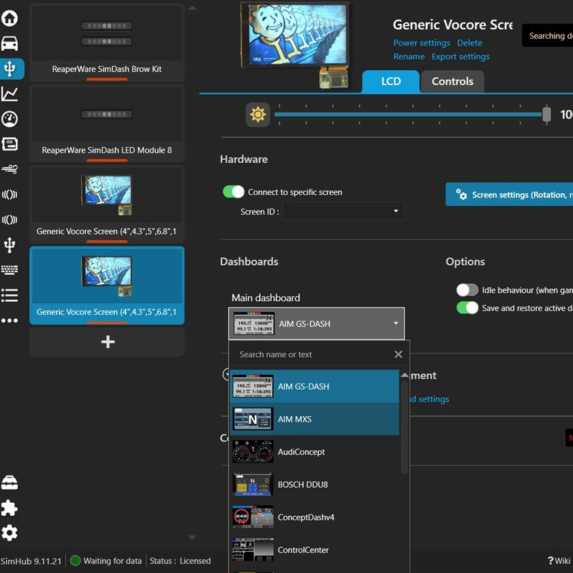Open the gear Settings sidebar icon
The height and width of the screenshot is (573, 573).
[x=10, y=533]
